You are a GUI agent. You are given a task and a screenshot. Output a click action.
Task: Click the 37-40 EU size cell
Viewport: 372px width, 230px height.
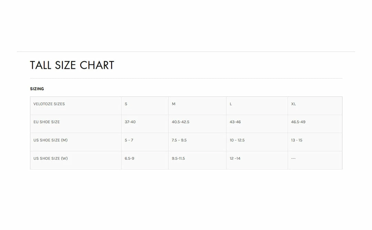[x=130, y=122]
